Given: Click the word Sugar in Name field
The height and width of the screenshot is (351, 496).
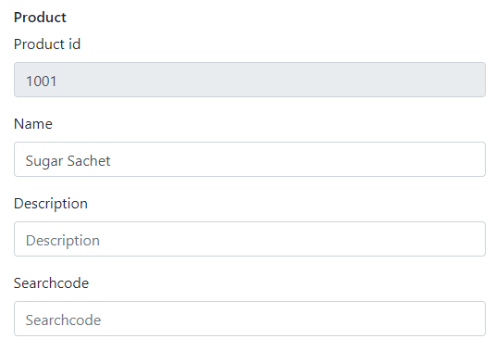Looking at the screenshot, I should (44, 161).
